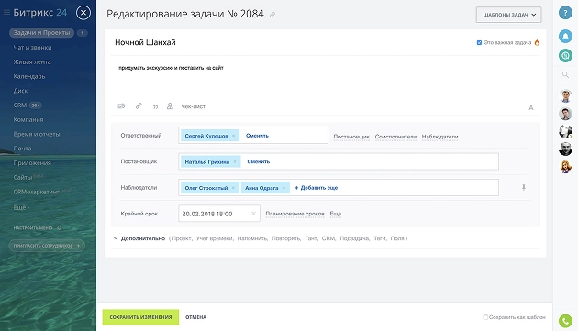Open 'Компания' menu item

28,119
